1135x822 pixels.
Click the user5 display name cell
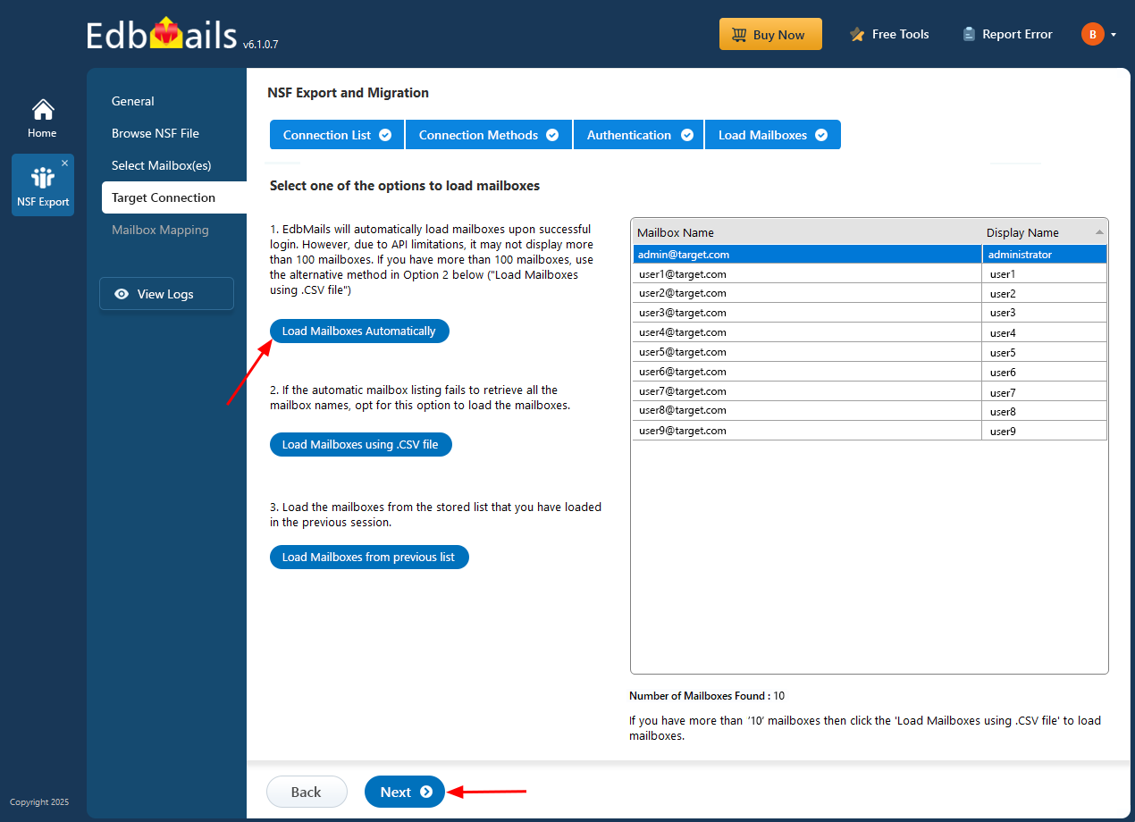[x=1045, y=352]
